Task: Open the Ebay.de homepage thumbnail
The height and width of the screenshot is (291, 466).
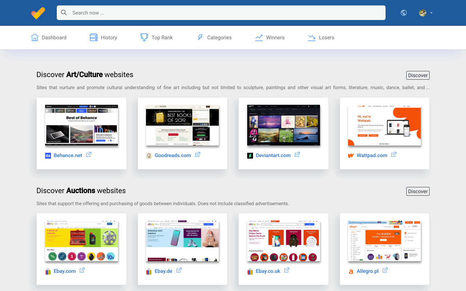Action: [182, 240]
